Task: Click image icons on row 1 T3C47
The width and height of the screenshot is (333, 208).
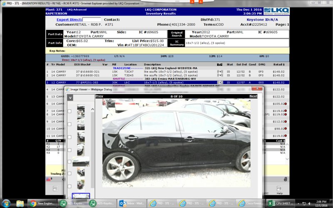Action: coord(220,72)
